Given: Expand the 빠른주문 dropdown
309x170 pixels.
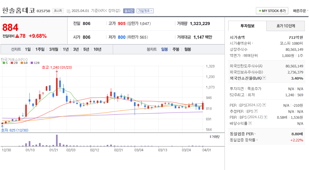Looking at the screenshot, I should click(301, 11).
